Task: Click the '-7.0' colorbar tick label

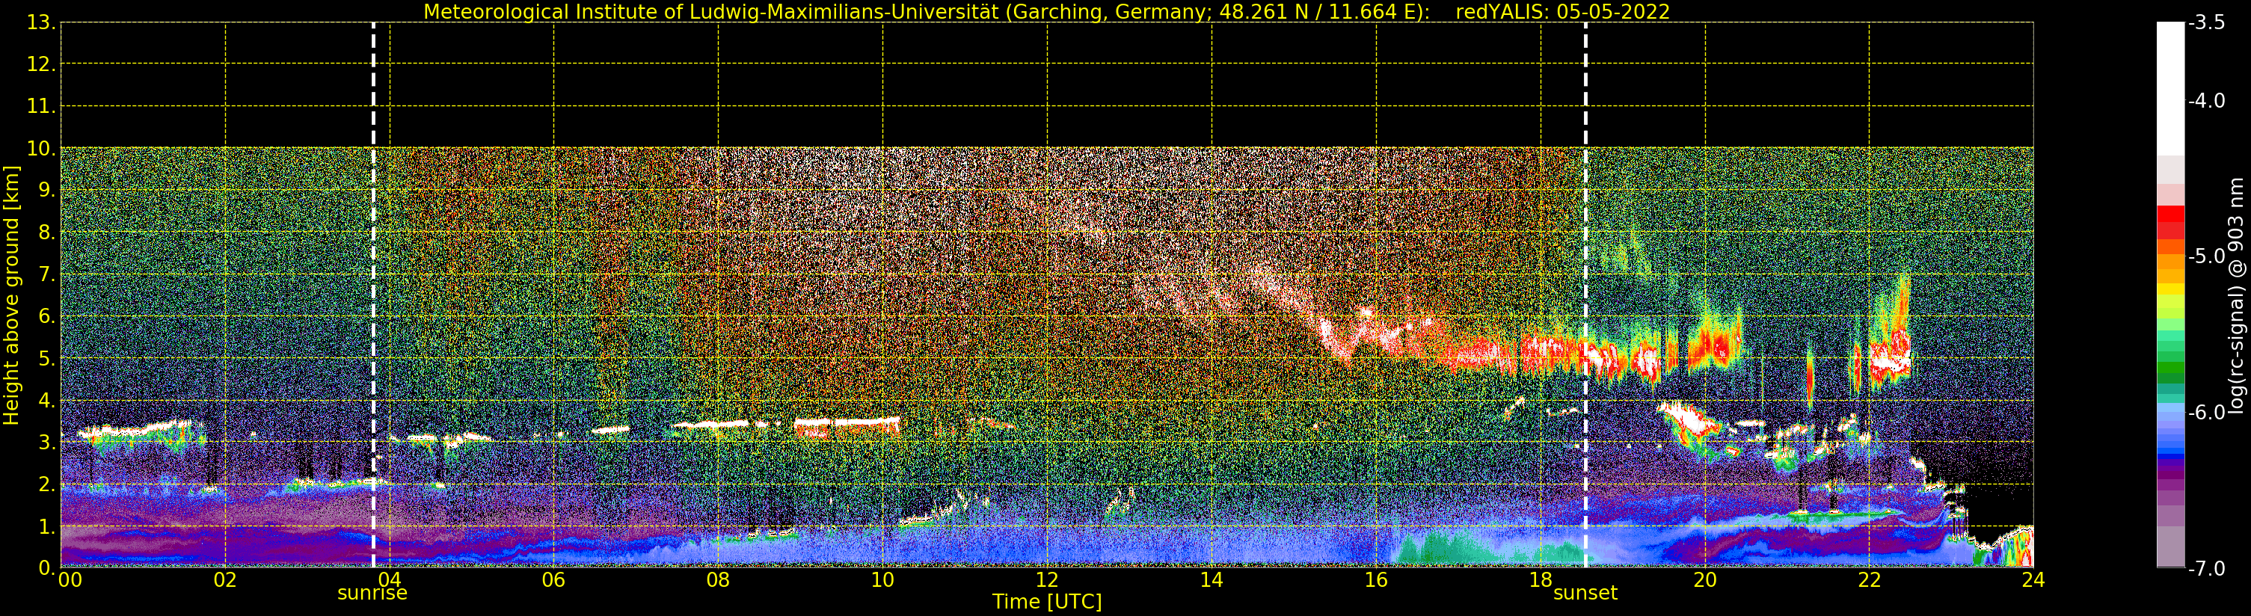Action: click(2206, 569)
